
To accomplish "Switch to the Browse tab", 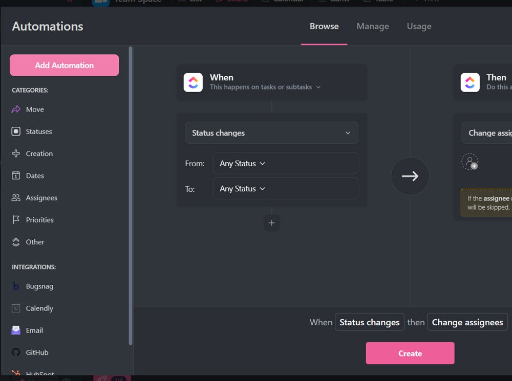I will 324,26.
